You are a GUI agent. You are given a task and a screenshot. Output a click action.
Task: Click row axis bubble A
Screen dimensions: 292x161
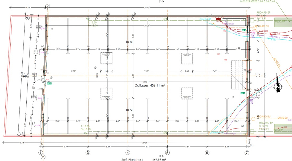[x=27, y=18]
